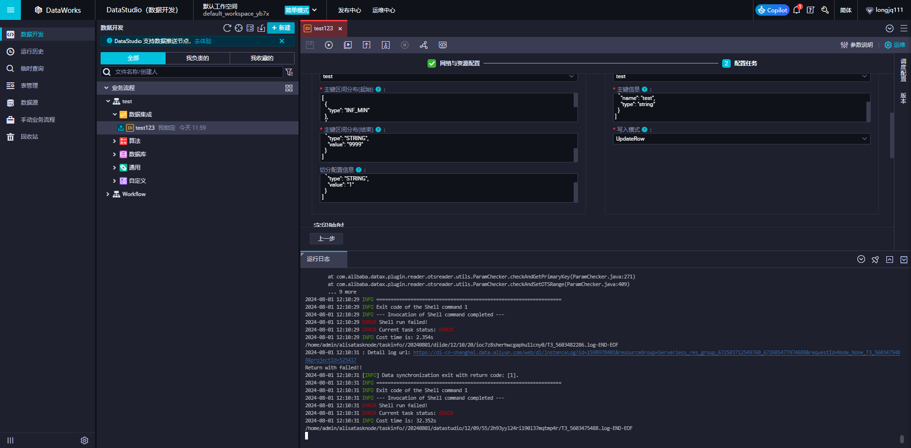This screenshot has height=448, width=911.
Task: Click the import icon beside 新建 button
Action: click(x=261, y=28)
